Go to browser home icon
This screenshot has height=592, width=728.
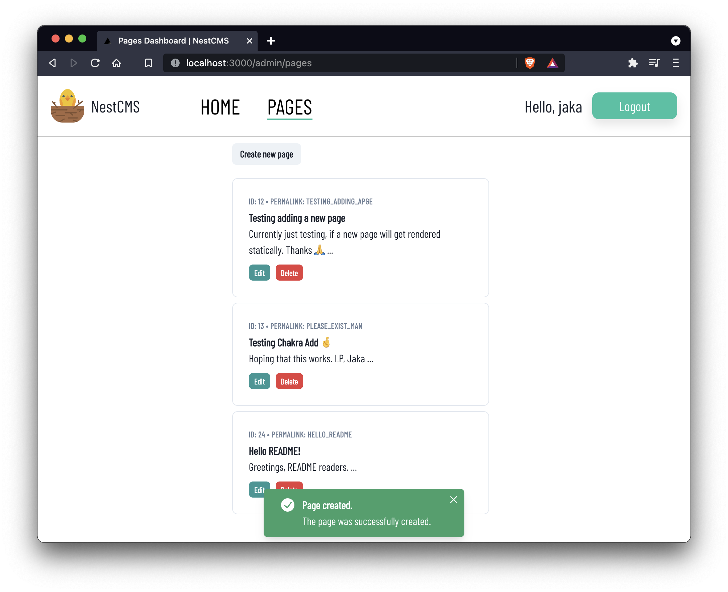click(x=116, y=63)
